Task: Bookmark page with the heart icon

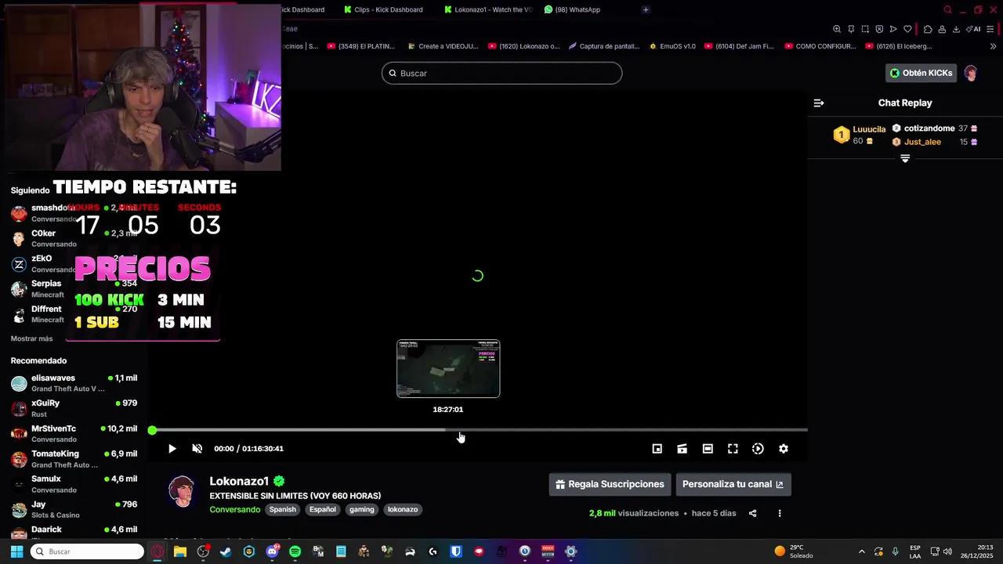Action: (x=907, y=29)
